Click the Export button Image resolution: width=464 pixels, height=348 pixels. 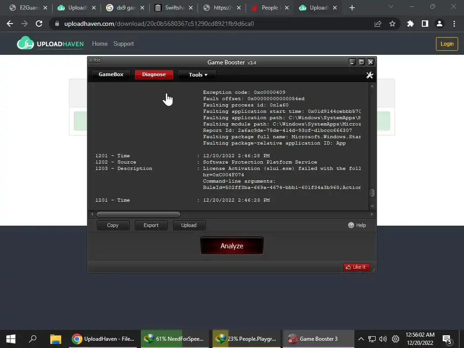pyautogui.click(x=151, y=225)
